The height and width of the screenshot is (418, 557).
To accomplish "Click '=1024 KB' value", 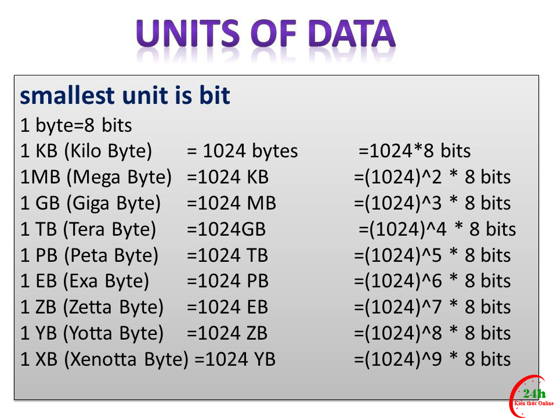I will [x=227, y=177].
